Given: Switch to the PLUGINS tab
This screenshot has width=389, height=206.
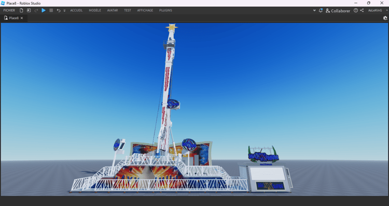Looking at the screenshot, I should click(166, 10).
